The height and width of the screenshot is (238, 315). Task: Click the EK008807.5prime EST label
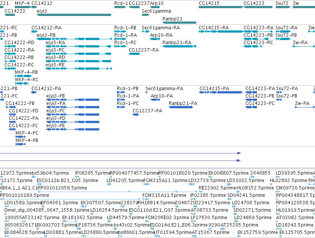point(228,173)
